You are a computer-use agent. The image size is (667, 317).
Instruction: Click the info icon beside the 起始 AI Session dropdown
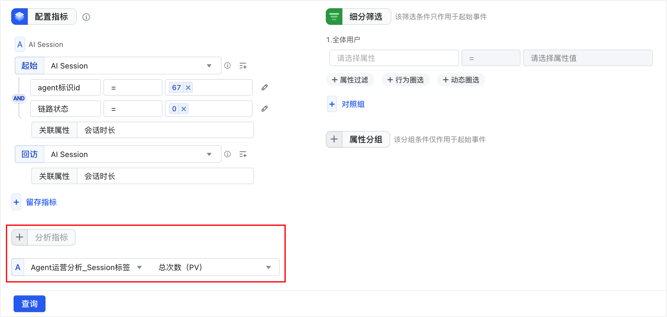tap(227, 66)
